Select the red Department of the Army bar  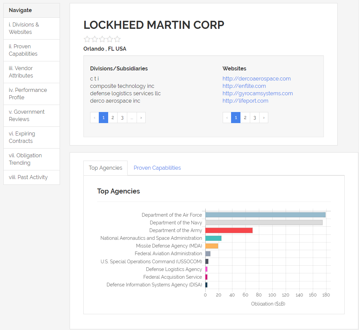(x=229, y=230)
